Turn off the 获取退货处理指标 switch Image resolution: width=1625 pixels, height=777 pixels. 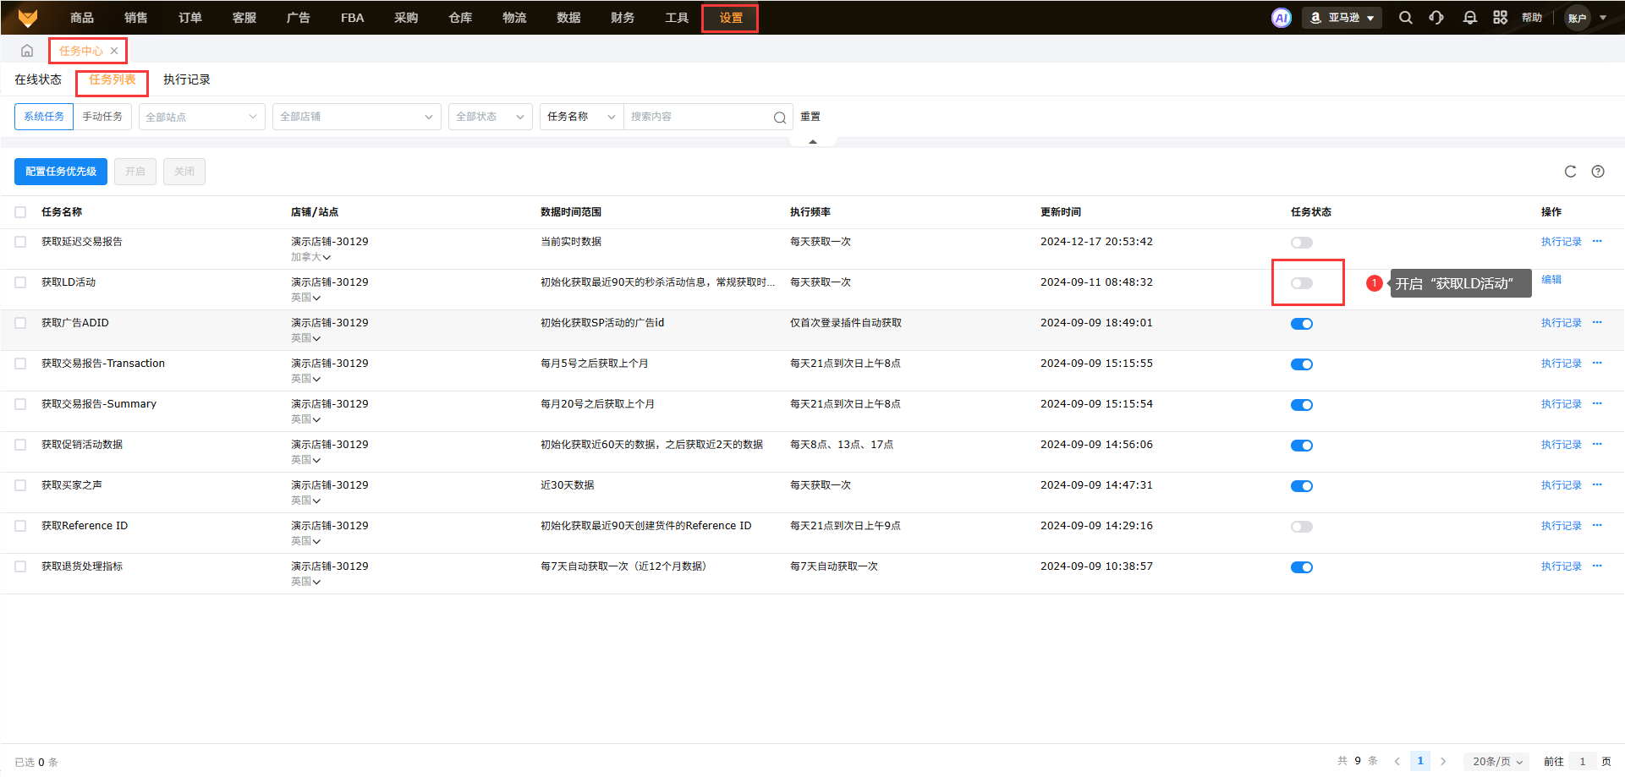tap(1301, 567)
